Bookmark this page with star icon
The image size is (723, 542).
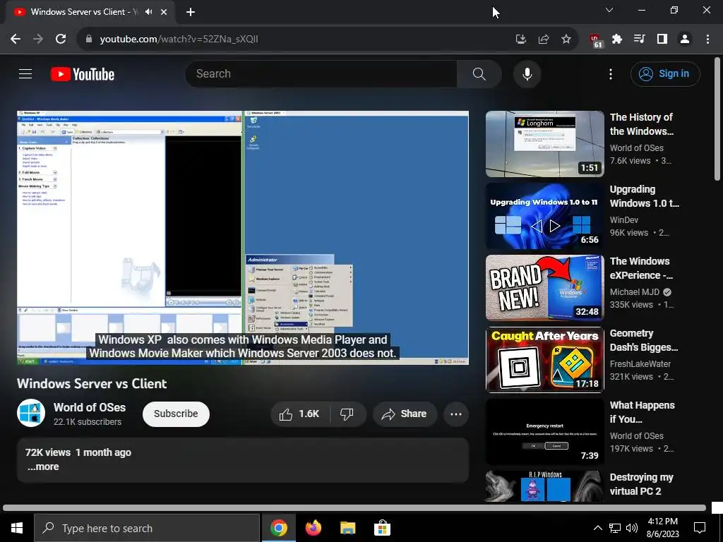(x=566, y=40)
